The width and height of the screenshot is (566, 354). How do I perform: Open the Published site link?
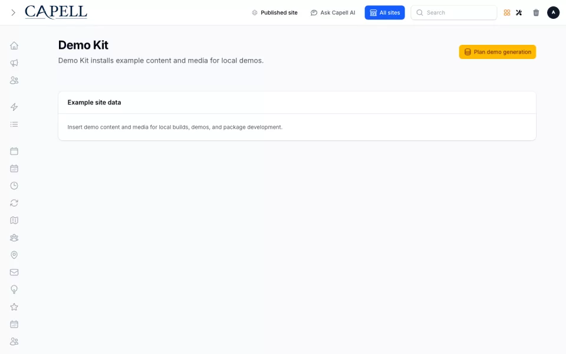point(275,12)
